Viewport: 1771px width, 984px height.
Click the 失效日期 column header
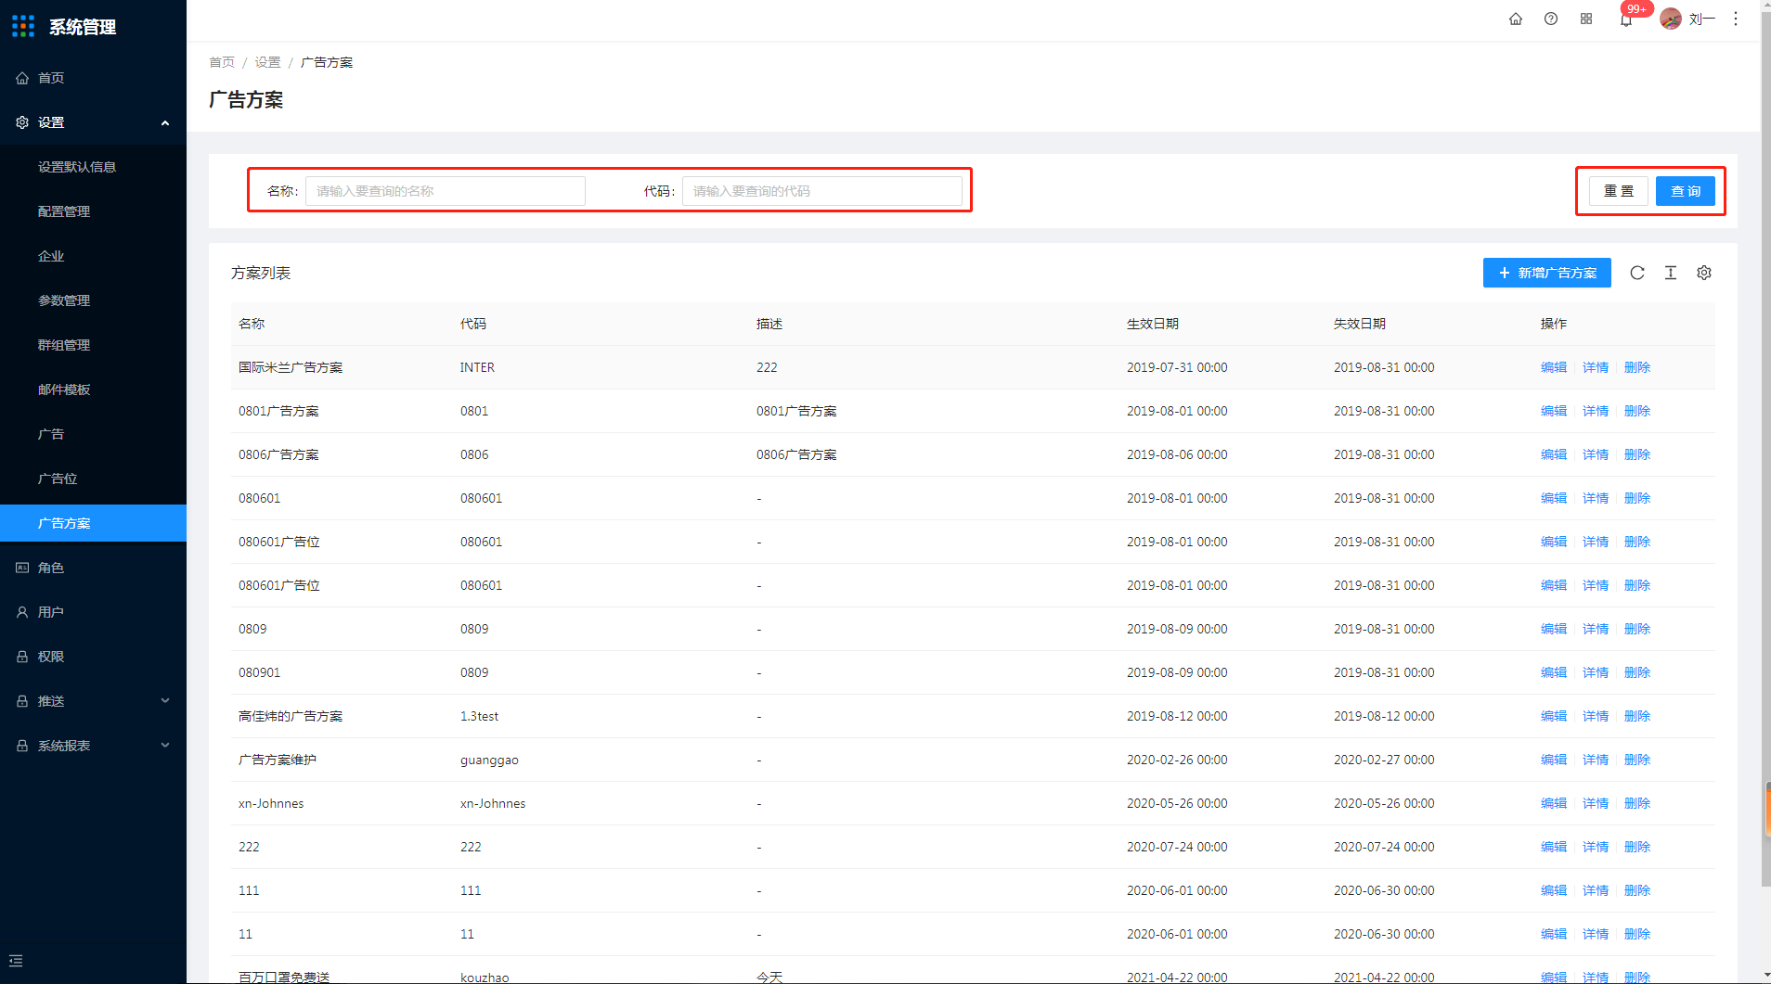point(1360,324)
